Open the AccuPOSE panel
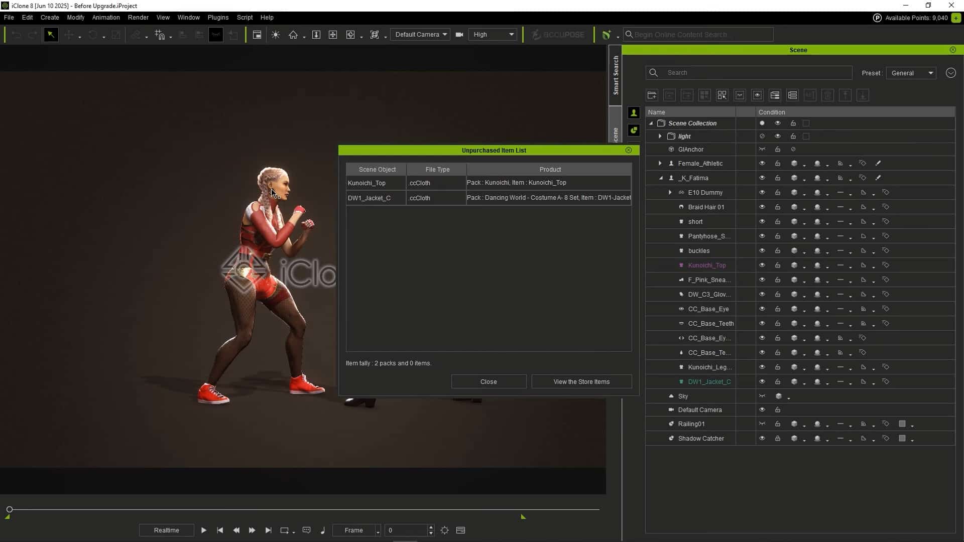 557,35
